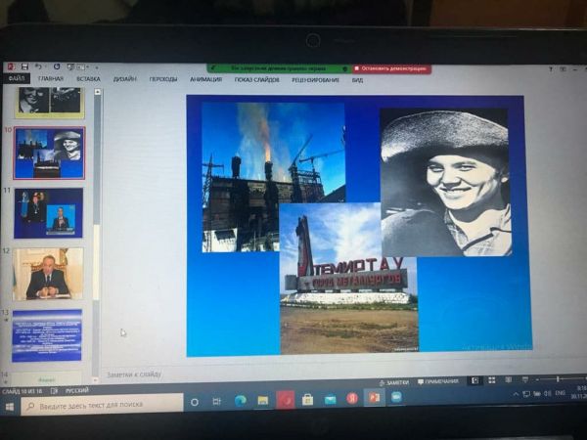
Task: Click the Undo arrow icon
Action: click(x=38, y=66)
